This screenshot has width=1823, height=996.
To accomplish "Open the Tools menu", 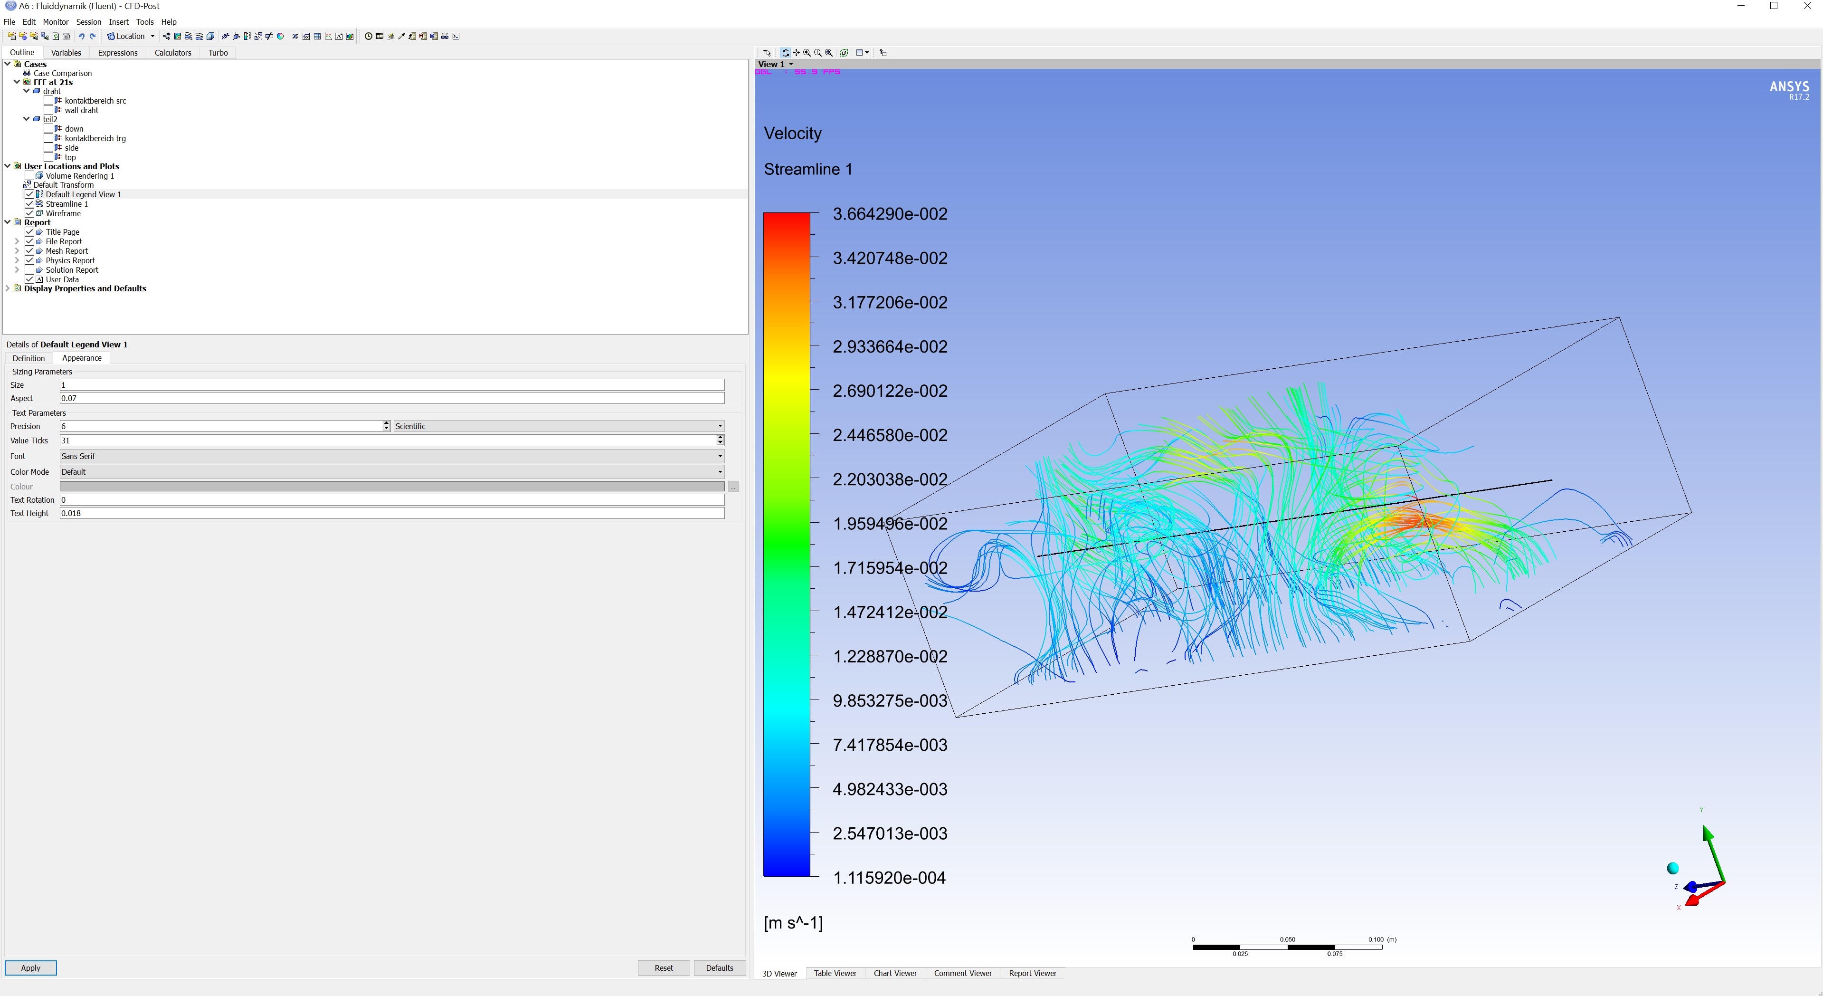I will click(x=144, y=22).
